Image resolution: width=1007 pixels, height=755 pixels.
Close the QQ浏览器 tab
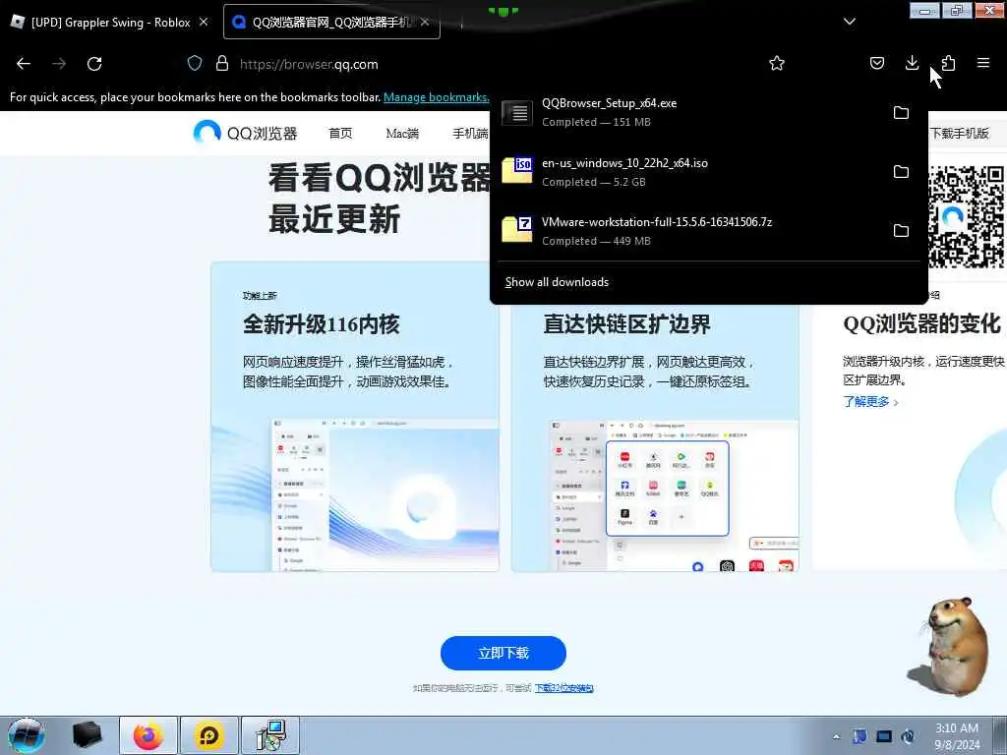425,22
